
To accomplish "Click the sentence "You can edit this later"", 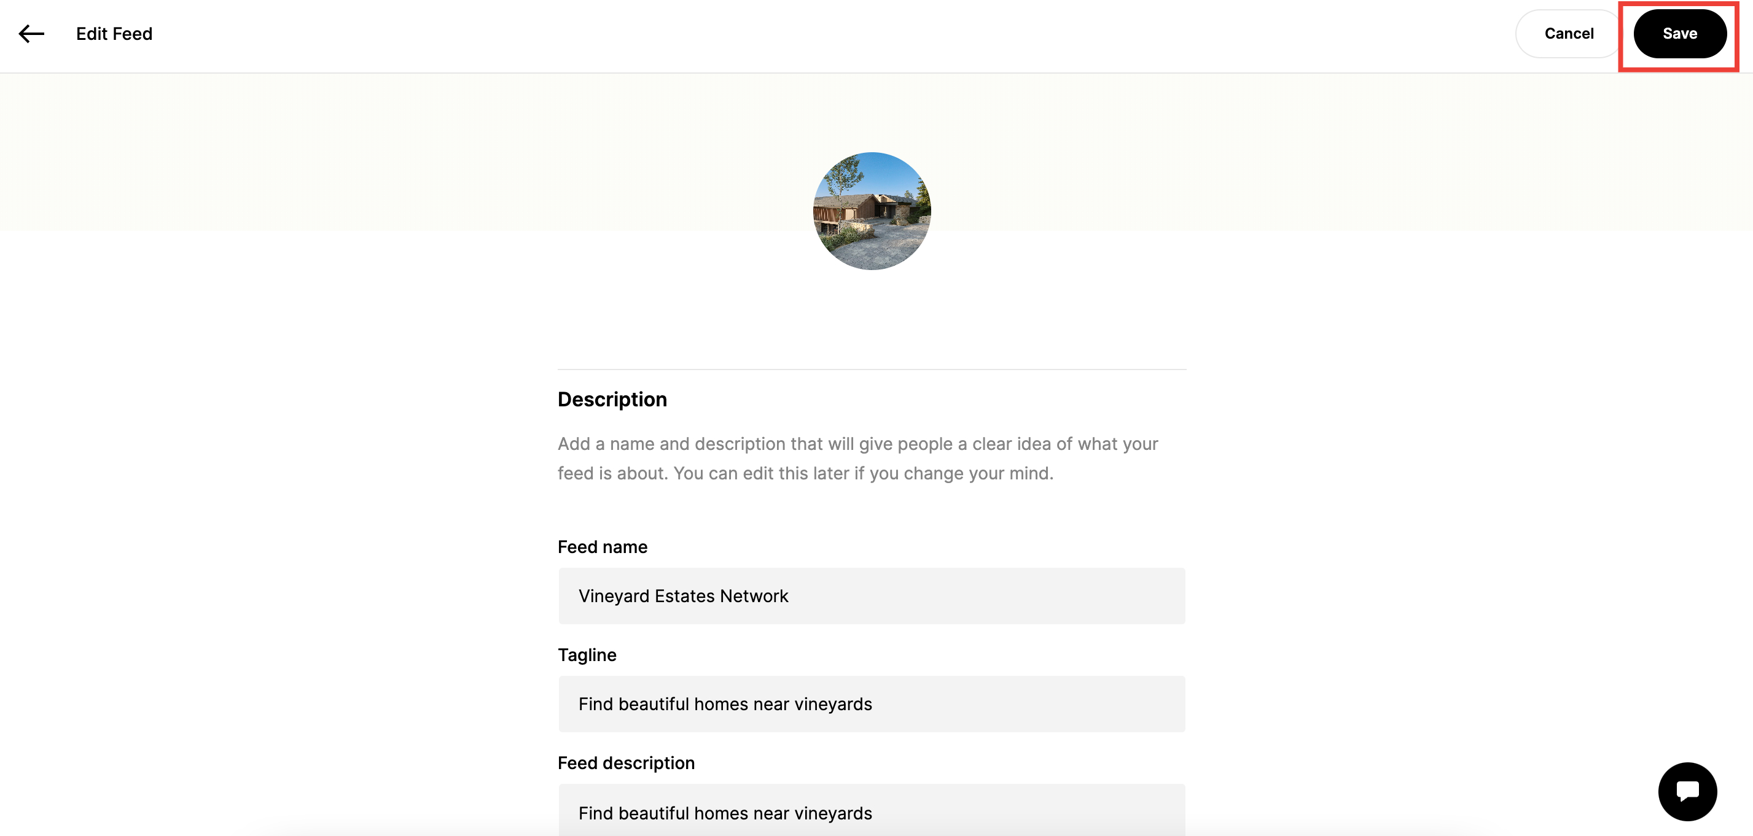I will (x=863, y=473).
